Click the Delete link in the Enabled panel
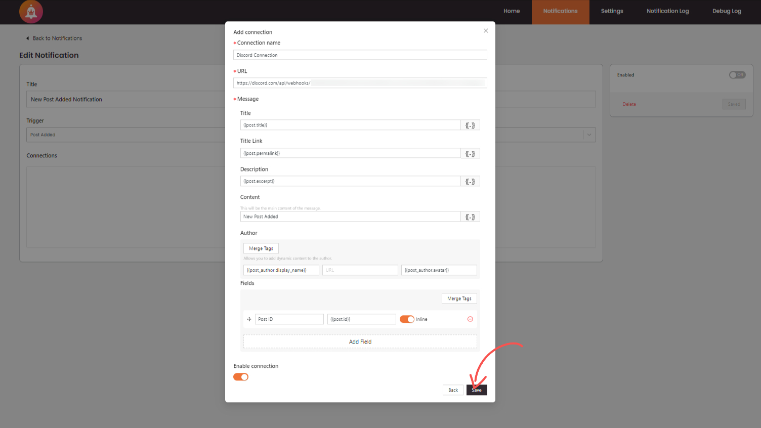Screen dimensions: 761x428 (629, 104)
